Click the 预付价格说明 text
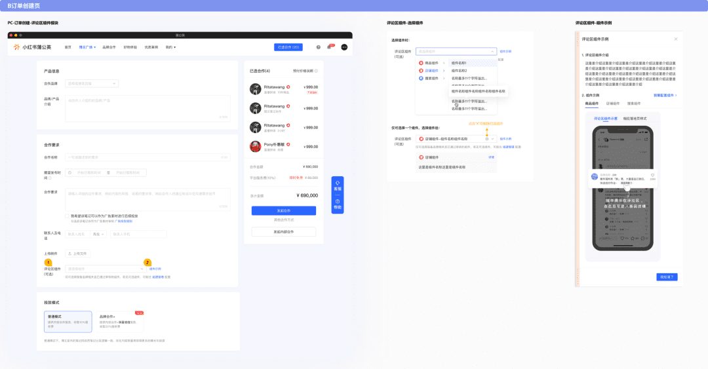708x369 pixels. pos(303,71)
